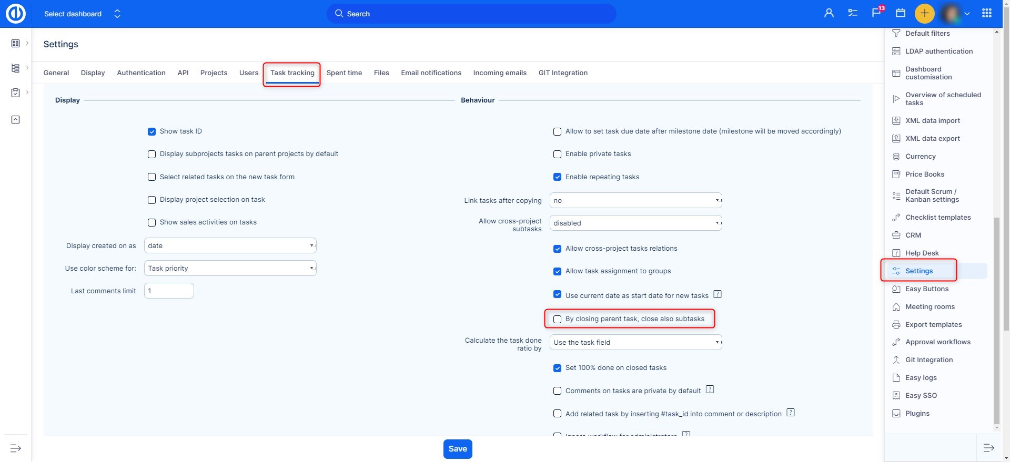The image size is (1010, 462).
Task: Click the Easy Redmine logo icon
Action: point(15,14)
